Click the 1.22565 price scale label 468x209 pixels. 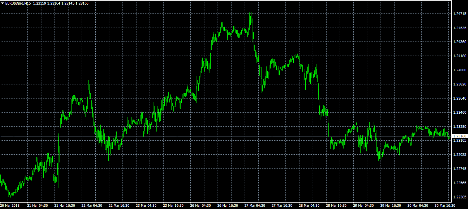point(460,183)
